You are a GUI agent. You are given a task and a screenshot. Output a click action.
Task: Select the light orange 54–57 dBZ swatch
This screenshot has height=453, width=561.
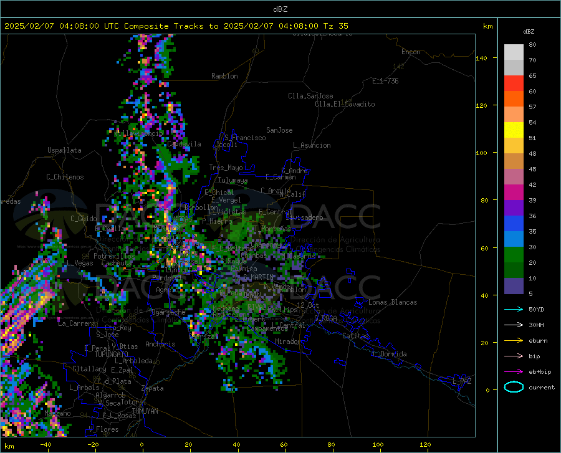(514, 115)
